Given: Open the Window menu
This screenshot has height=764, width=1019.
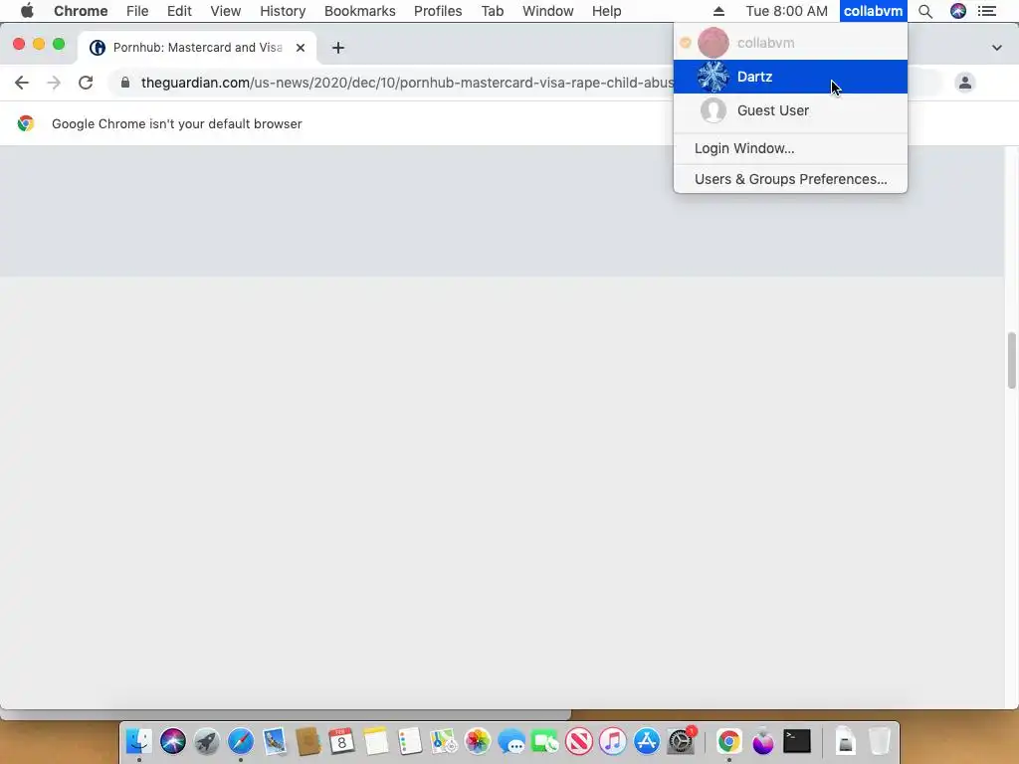Looking at the screenshot, I should (x=548, y=11).
